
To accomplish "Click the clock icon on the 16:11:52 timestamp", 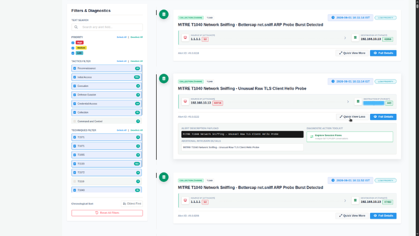I will tap(333, 180).
